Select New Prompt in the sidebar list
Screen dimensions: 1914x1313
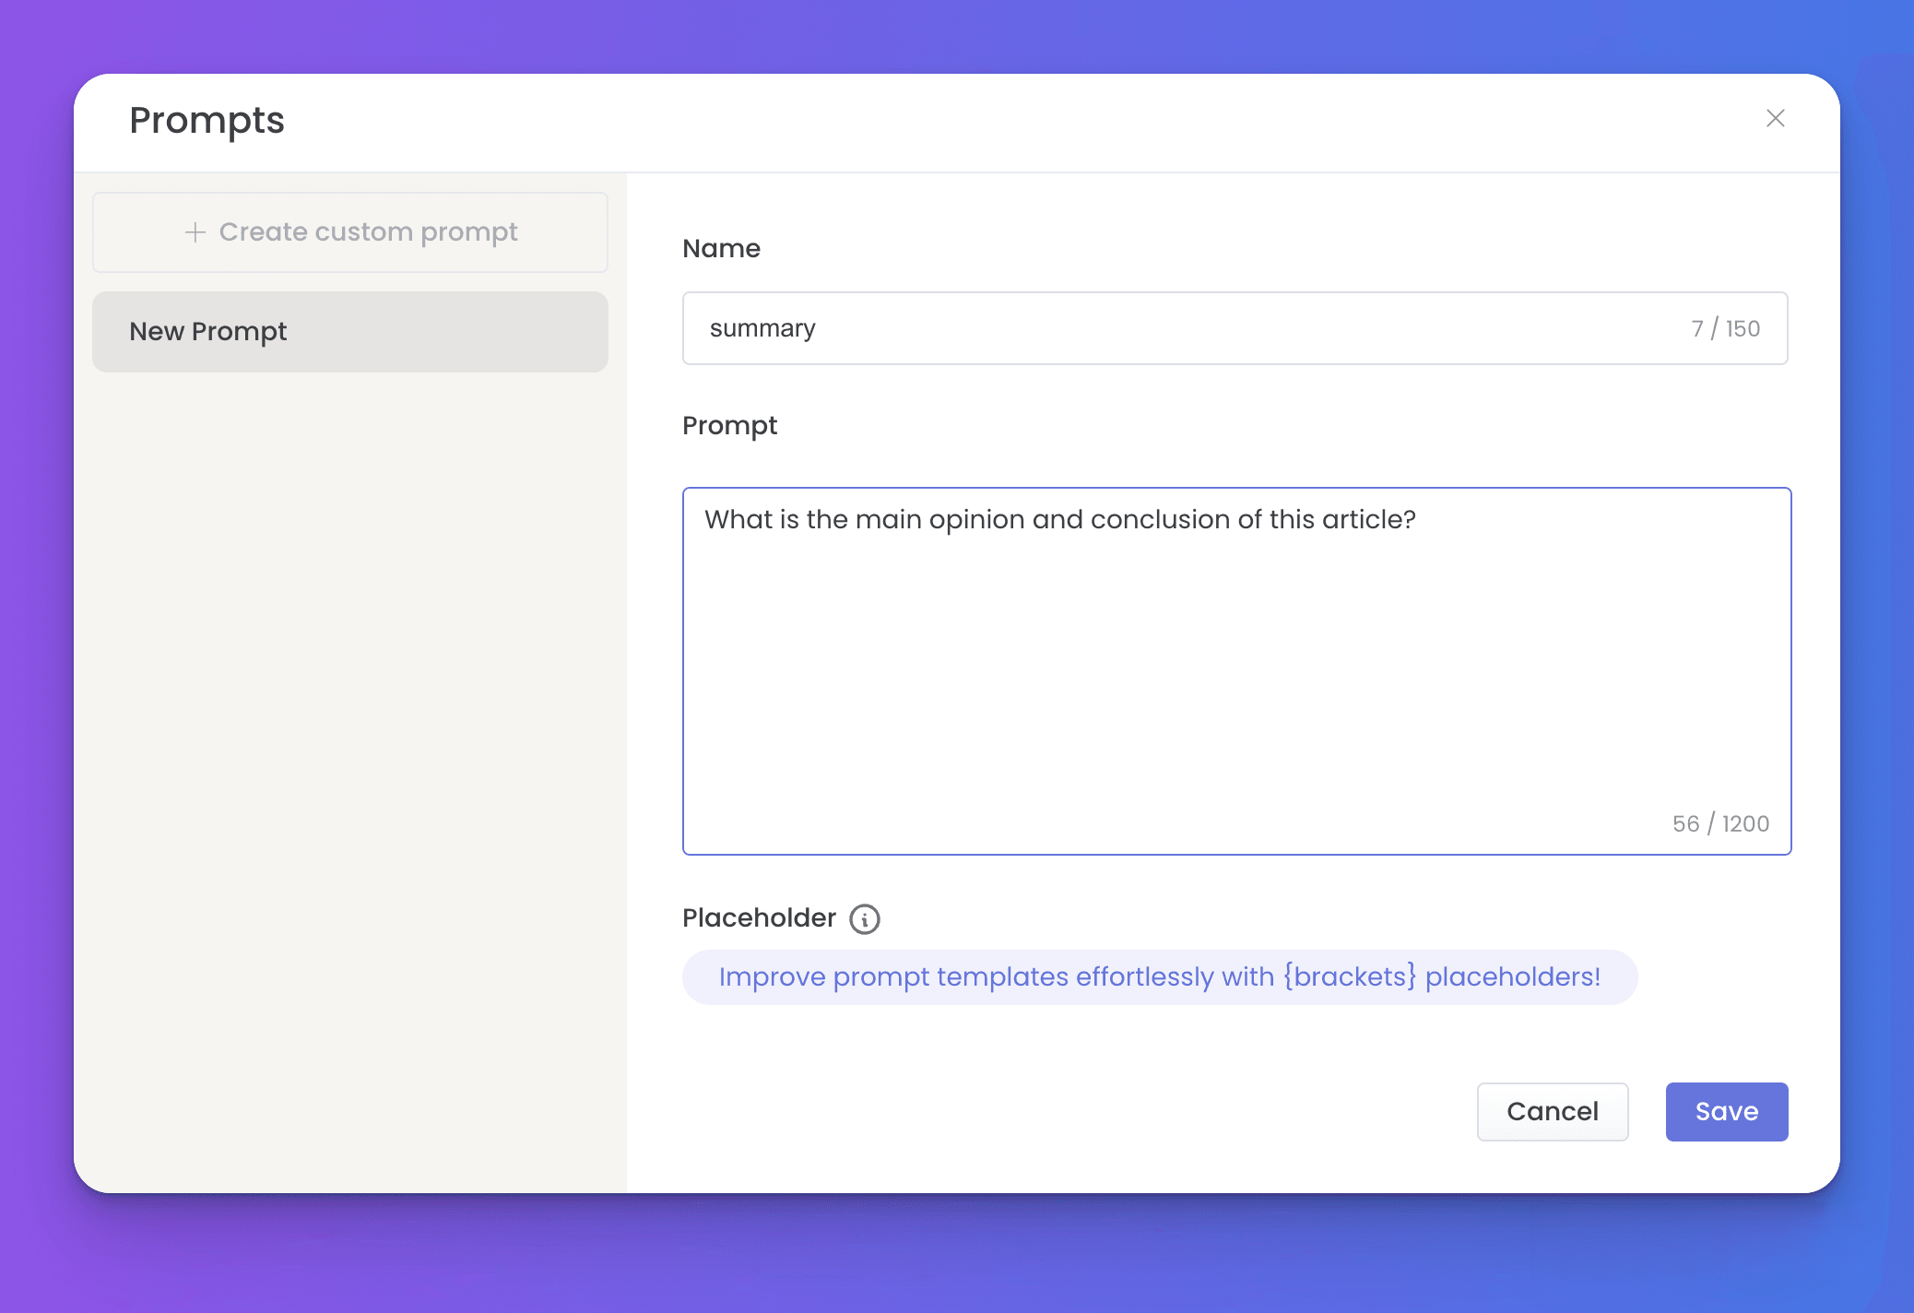click(349, 332)
